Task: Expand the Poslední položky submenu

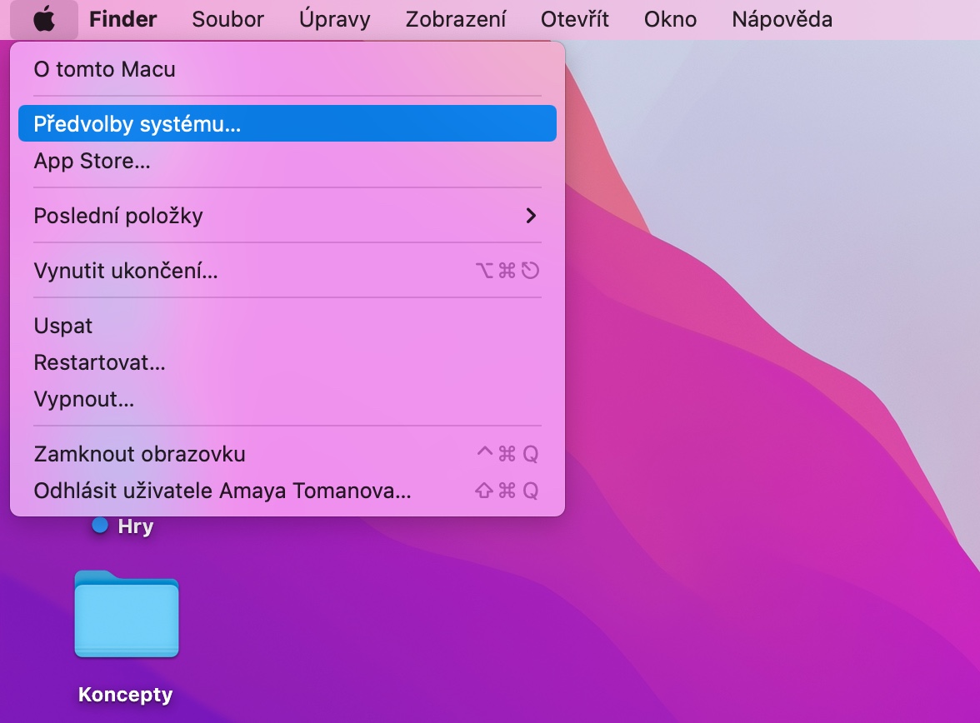Action: pos(287,216)
